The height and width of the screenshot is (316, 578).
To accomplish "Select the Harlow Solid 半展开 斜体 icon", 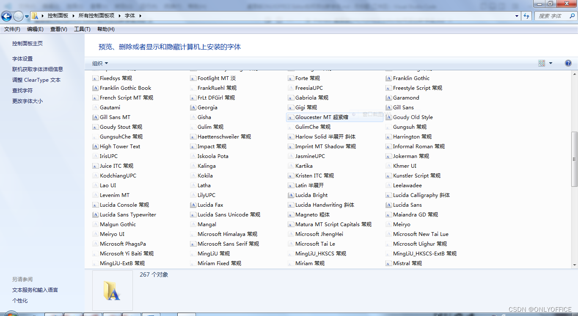I will (x=291, y=137).
